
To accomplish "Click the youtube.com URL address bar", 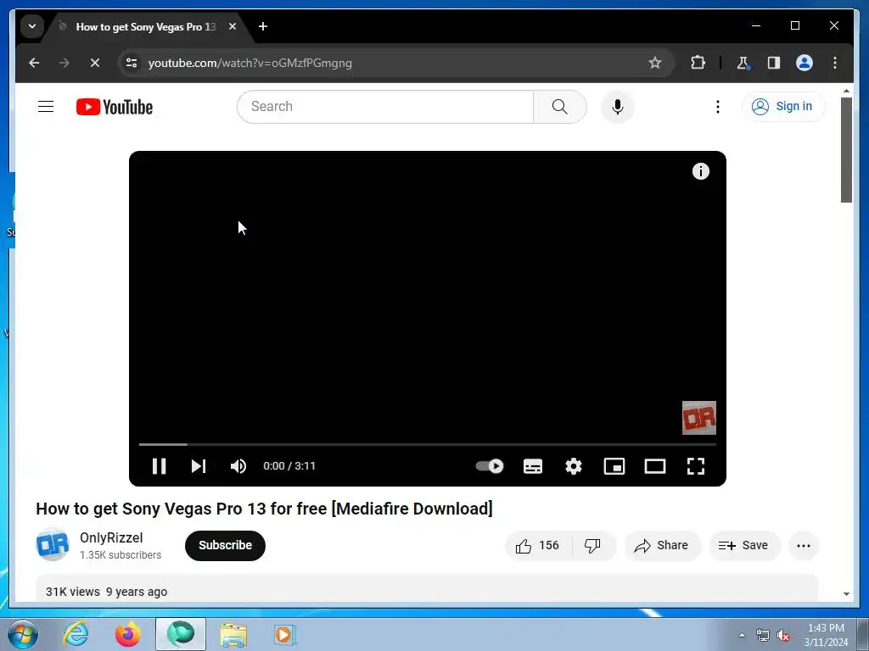I will [x=250, y=63].
